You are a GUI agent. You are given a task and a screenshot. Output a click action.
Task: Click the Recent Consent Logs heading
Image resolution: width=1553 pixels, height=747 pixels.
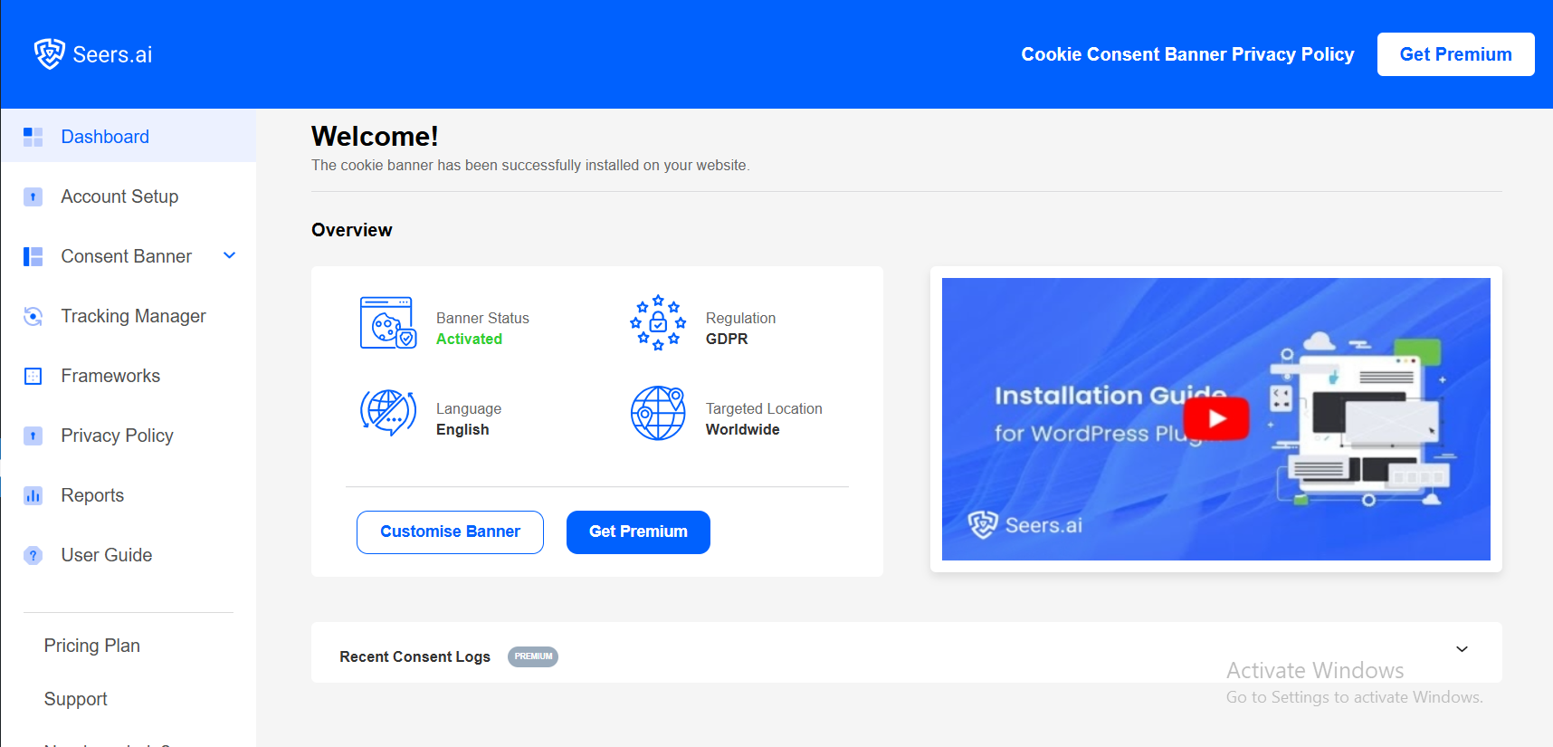tap(414, 656)
